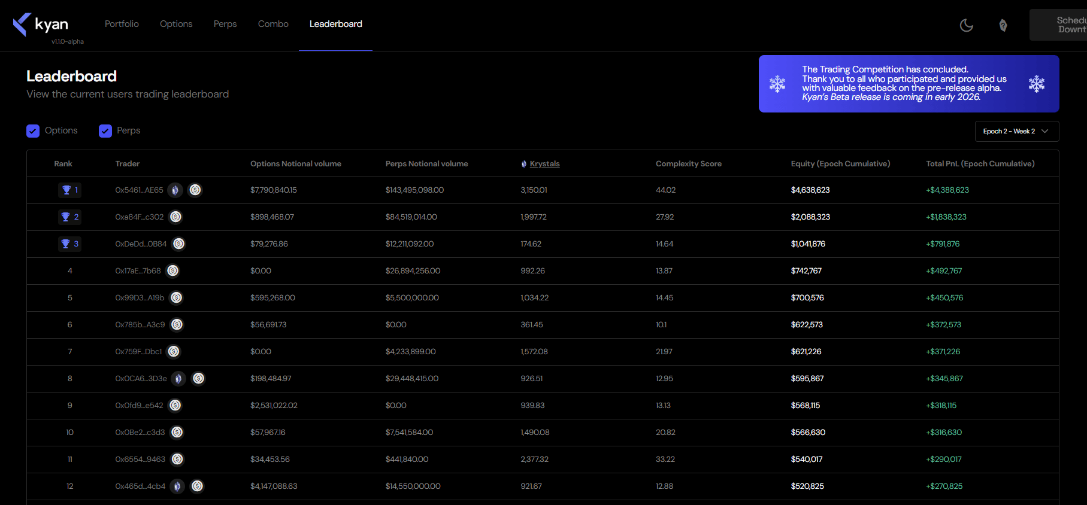Click the +$1,838,323 total PnL value

tap(946, 217)
